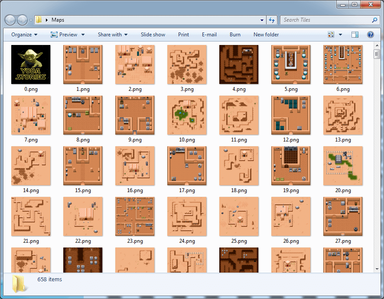Toggle the preview pane icon
Viewport: 384px width, 299px height.
tap(355, 35)
